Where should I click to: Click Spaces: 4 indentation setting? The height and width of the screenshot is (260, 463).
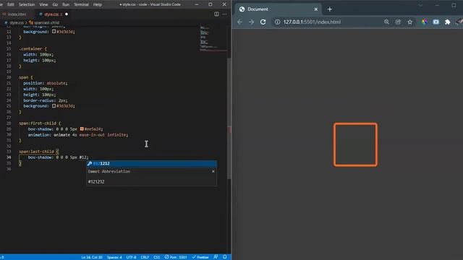(x=114, y=257)
